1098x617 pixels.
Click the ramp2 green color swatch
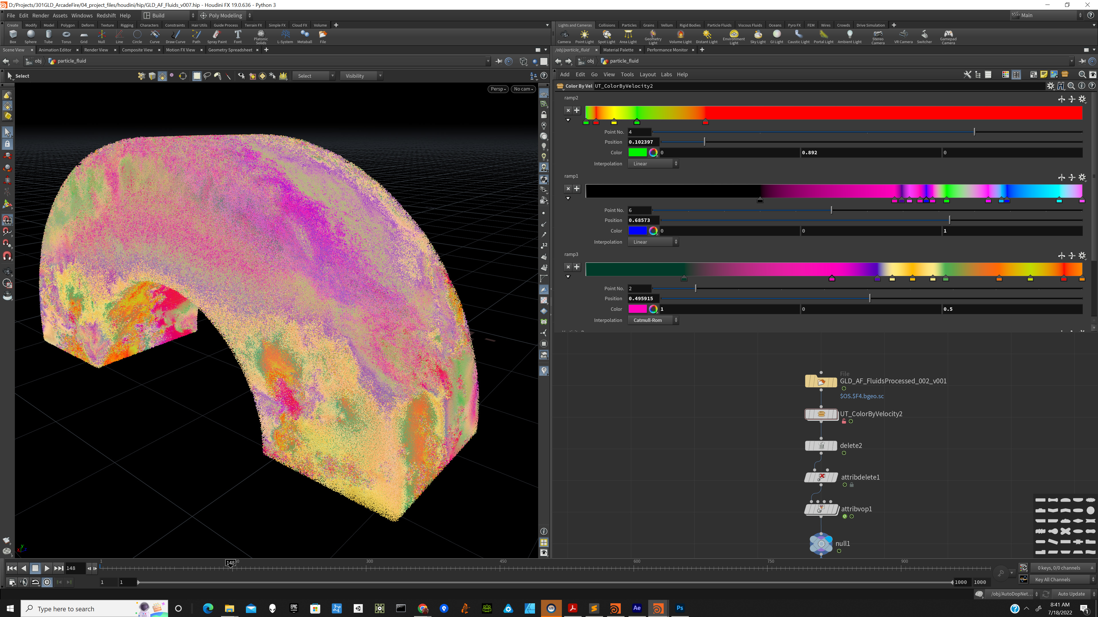pyautogui.click(x=638, y=153)
